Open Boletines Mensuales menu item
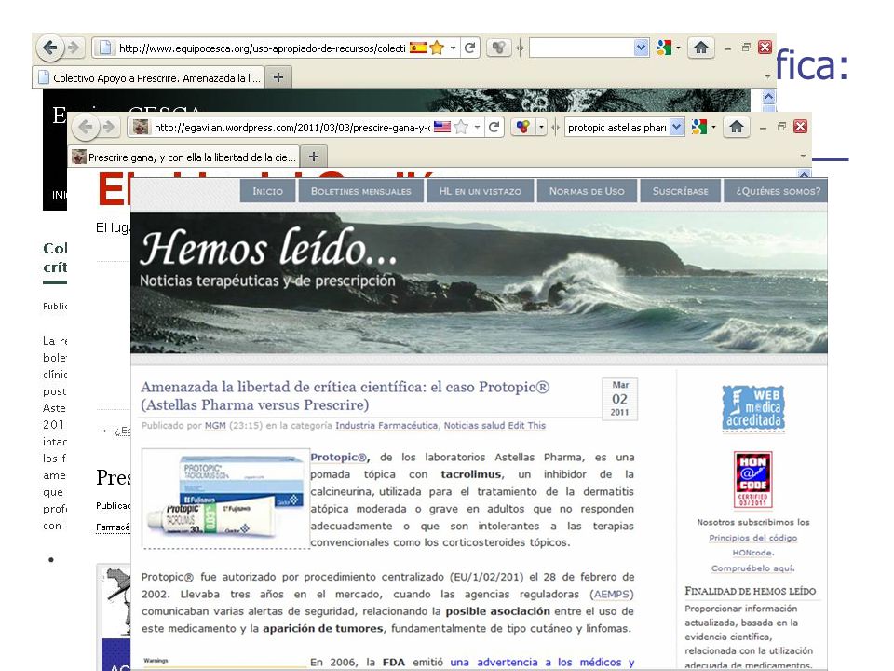The image size is (894, 671). [x=361, y=191]
